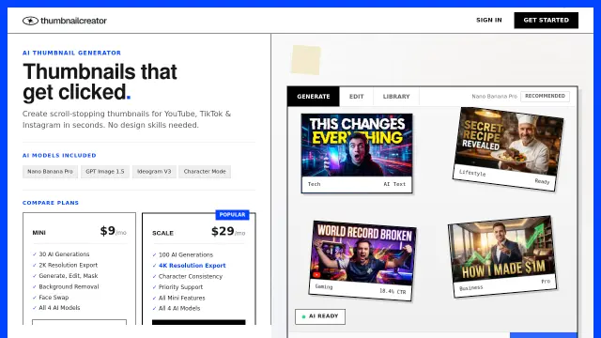
Task: Click 'Character Consistency' feature text
Action: (191, 276)
